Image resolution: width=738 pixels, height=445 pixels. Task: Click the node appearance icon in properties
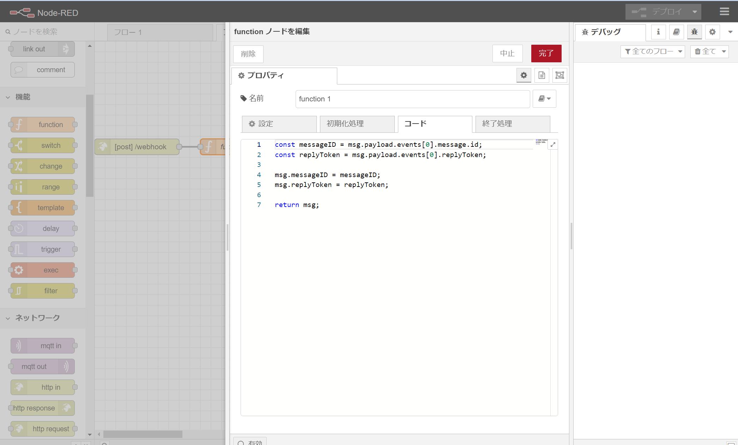pos(559,75)
